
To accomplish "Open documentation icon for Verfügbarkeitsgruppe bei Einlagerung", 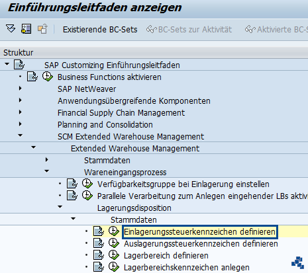I will [72, 184].
